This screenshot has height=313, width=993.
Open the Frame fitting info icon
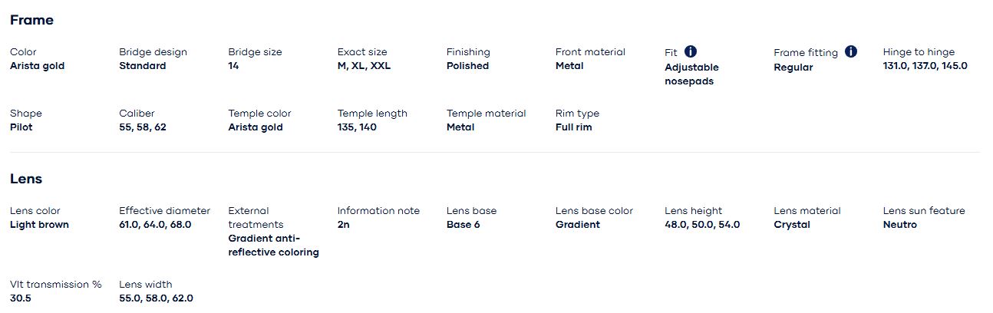click(851, 51)
